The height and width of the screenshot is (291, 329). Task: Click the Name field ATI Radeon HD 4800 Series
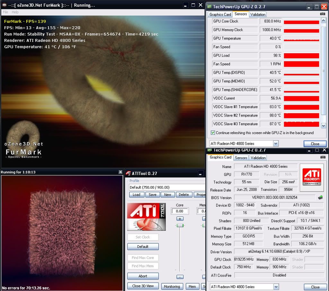click(x=266, y=166)
